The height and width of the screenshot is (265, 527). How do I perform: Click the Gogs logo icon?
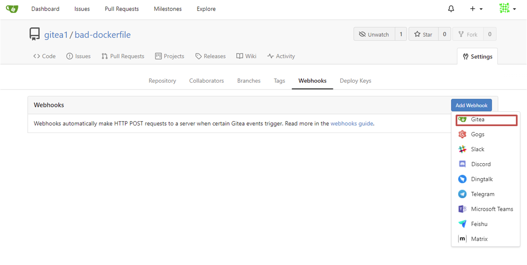(x=462, y=135)
